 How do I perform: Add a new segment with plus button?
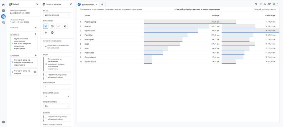(x=35, y=28)
